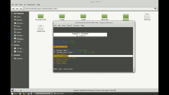Select the boot.img file

147,17
